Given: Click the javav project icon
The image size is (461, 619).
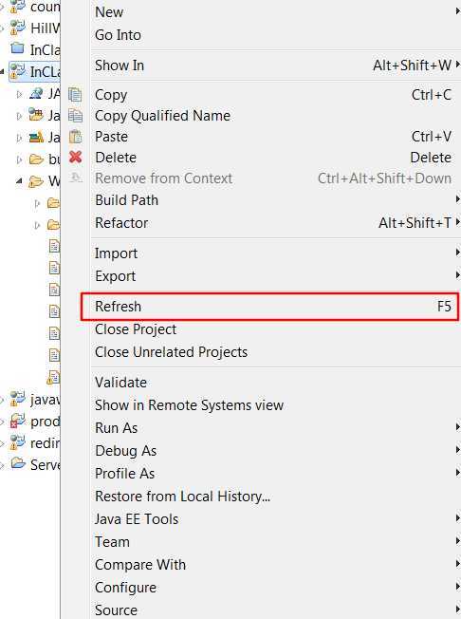Looking at the screenshot, I should (x=18, y=400).
